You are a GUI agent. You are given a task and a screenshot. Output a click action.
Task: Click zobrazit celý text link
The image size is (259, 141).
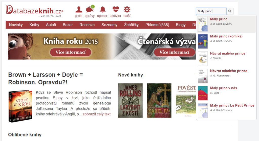click(x=96, y=114)
